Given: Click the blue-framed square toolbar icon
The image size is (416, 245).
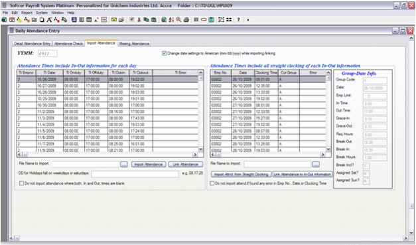Looking at the screenshot, I should (x=74, y=20).
